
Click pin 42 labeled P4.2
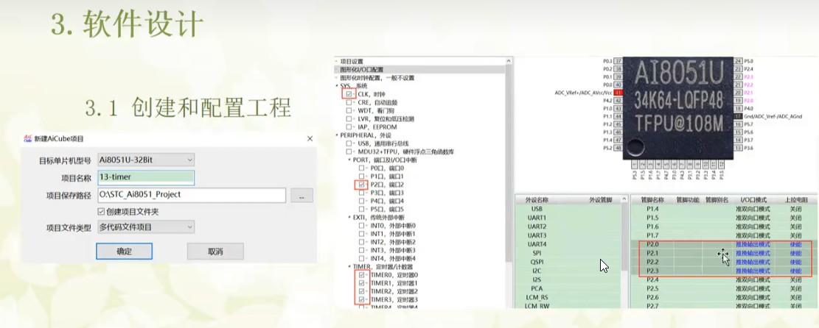coord(618,101)
